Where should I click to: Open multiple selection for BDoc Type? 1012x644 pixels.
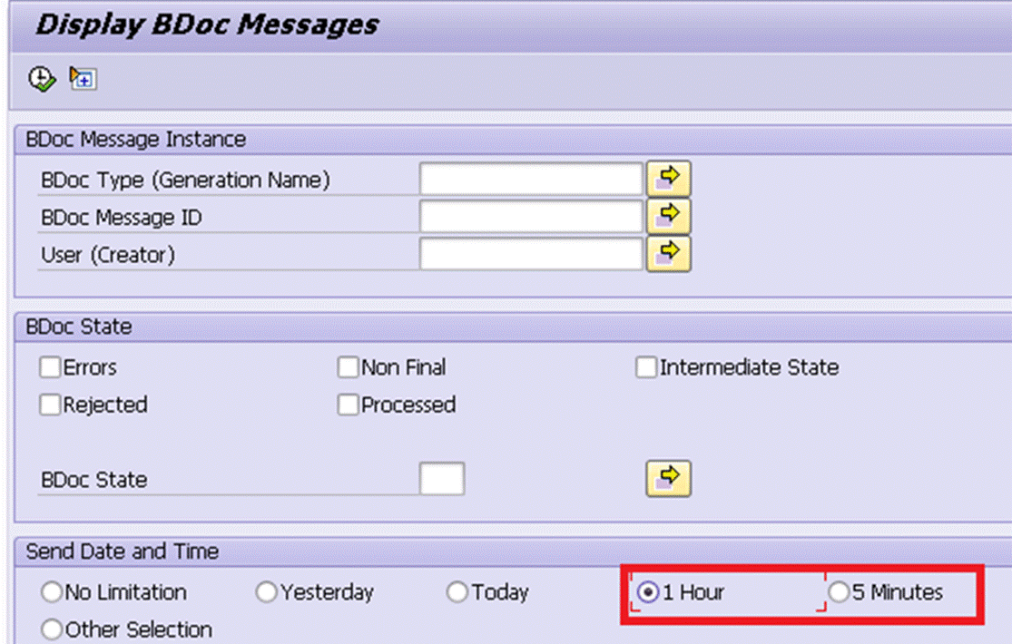668,179
